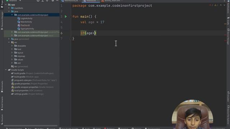Click the yellow warning stripe marker near line 4

(225, 24)
